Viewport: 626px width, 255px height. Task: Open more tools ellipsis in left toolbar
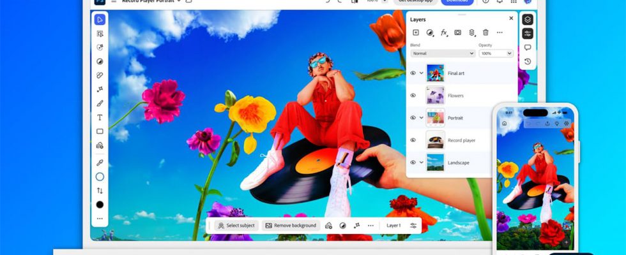[100, 218]
